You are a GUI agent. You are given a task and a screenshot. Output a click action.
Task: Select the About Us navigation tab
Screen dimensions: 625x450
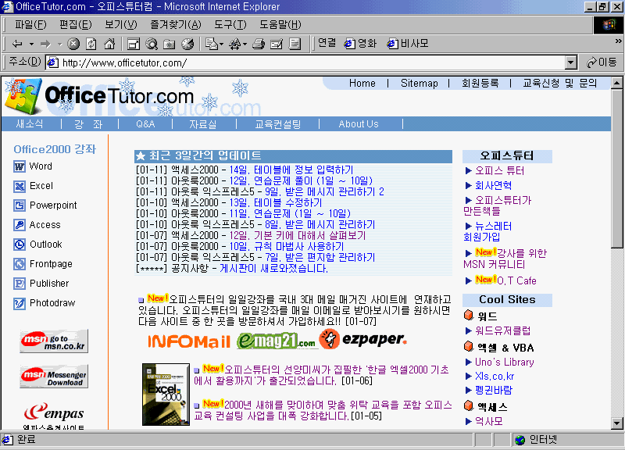359,124
